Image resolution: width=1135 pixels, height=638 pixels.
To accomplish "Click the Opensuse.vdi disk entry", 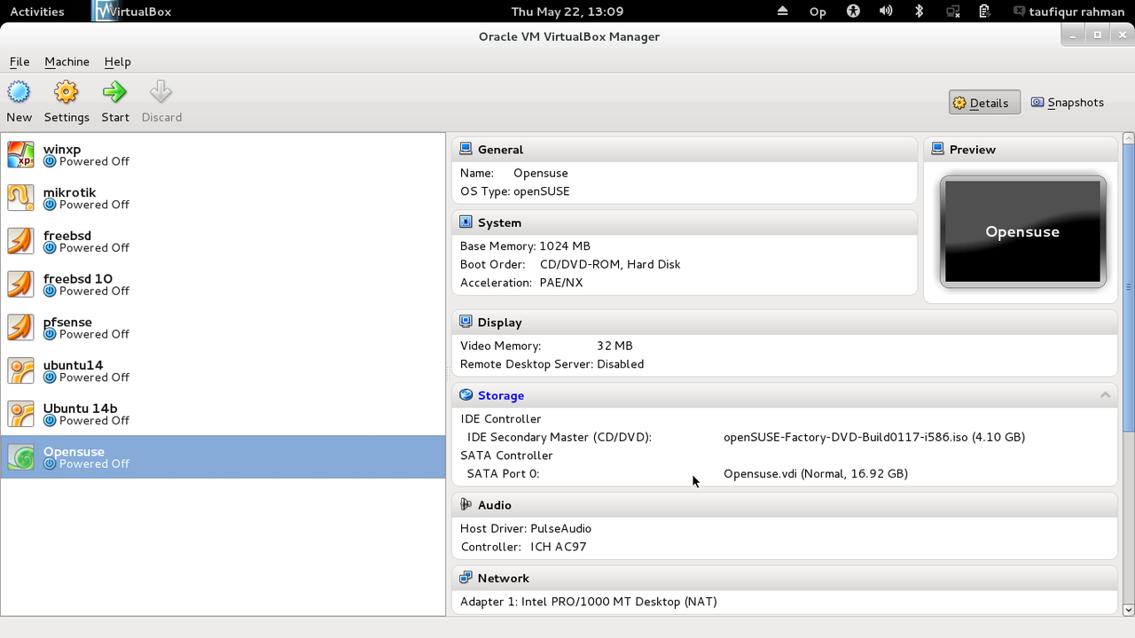I will click(816, 473).
